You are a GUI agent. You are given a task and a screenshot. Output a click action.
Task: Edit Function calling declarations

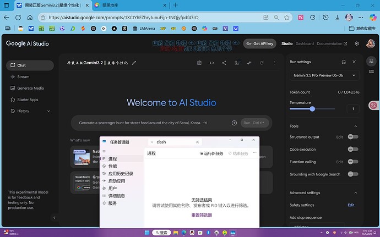coord(340,162)
